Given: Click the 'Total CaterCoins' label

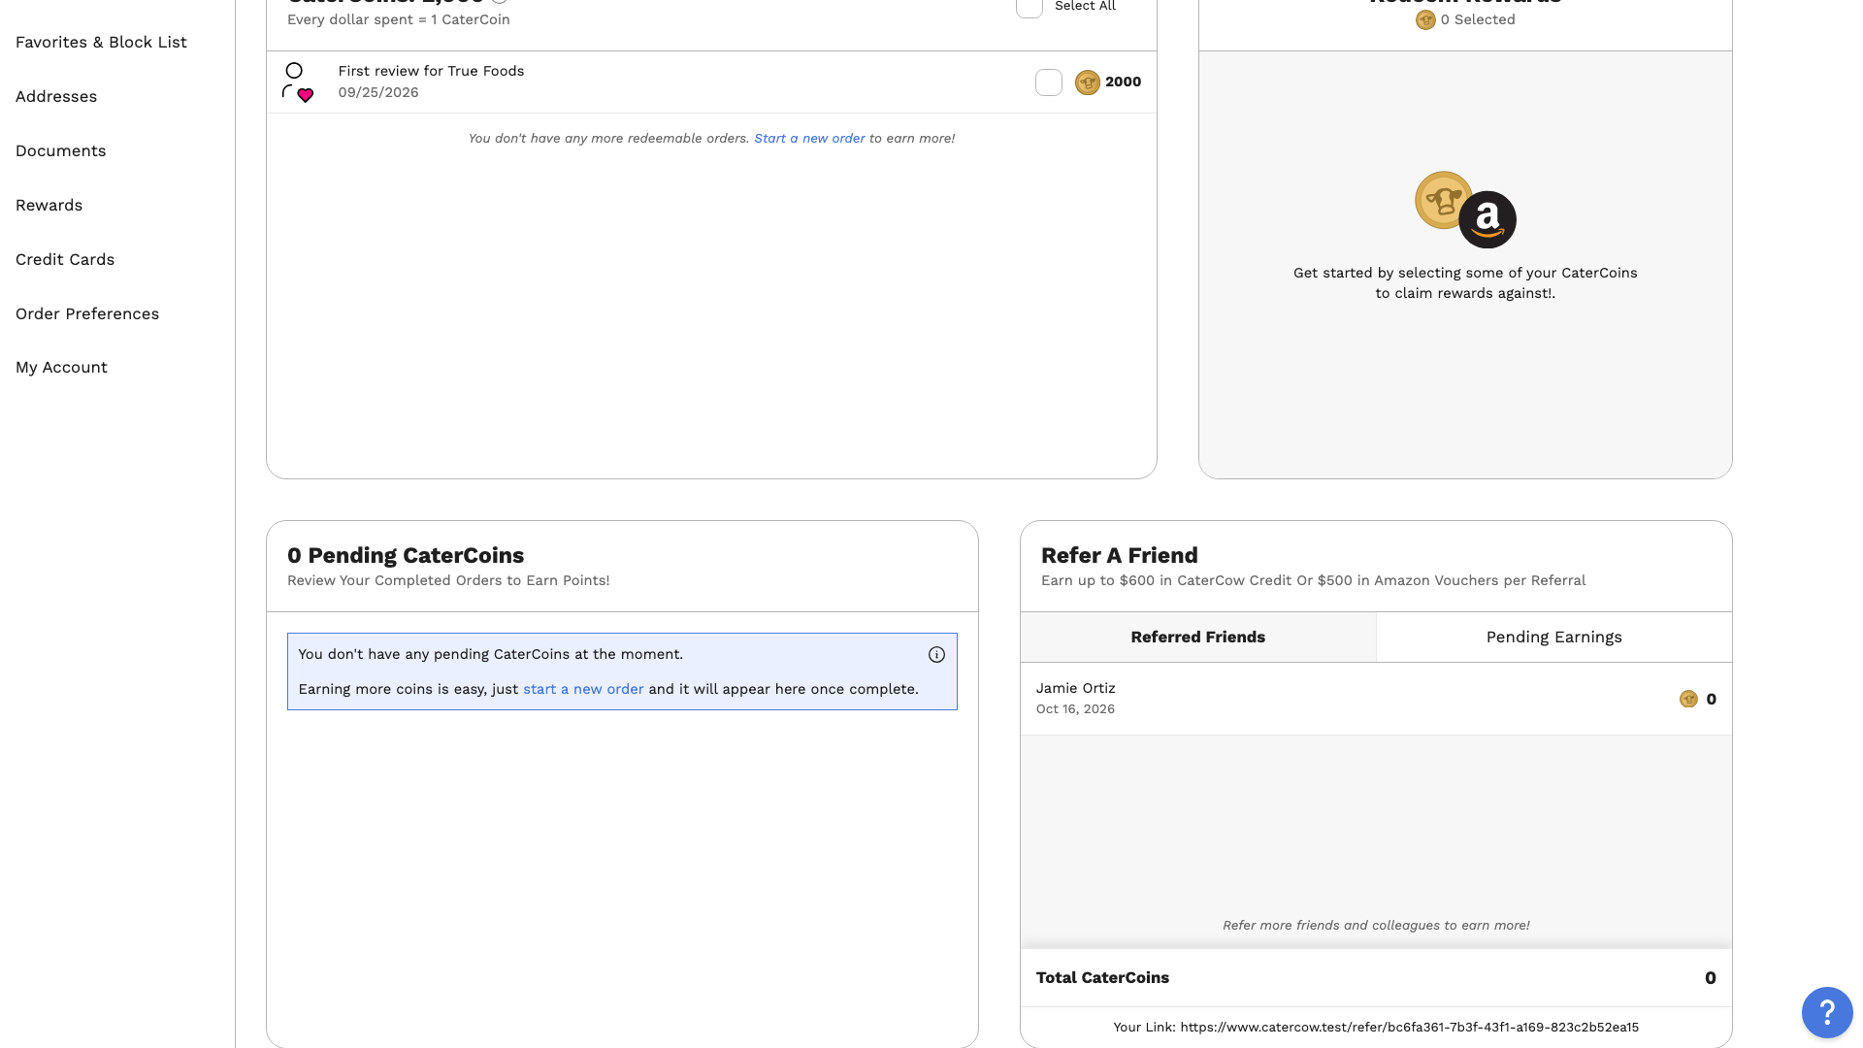Looking at the screenshot, I should [x=1102, y=978].
